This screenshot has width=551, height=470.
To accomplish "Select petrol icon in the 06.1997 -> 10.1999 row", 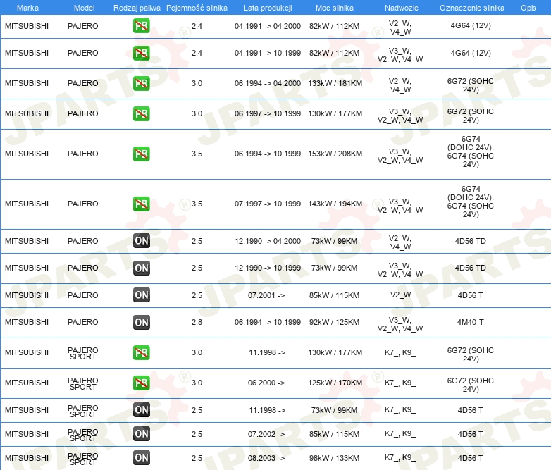I will tap(141, 113).
